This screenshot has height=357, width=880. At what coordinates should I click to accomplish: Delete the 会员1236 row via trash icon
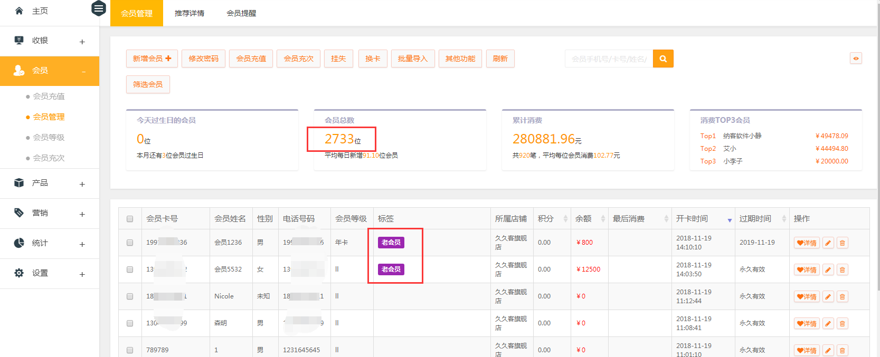pyautogui.click(x=843, y=243)
